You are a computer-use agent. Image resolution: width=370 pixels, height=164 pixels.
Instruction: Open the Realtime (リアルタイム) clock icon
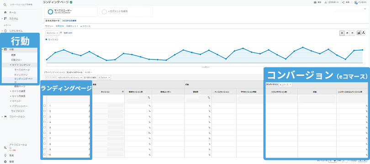pos(5,31)
